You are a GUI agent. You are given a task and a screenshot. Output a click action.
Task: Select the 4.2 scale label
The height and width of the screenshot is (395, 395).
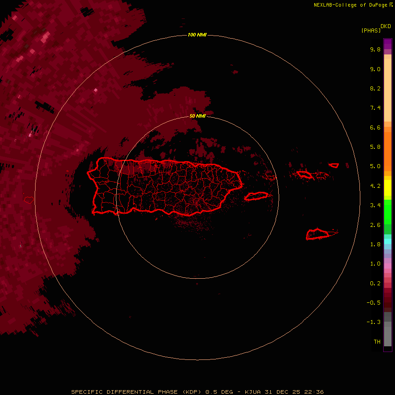(375, 186)
